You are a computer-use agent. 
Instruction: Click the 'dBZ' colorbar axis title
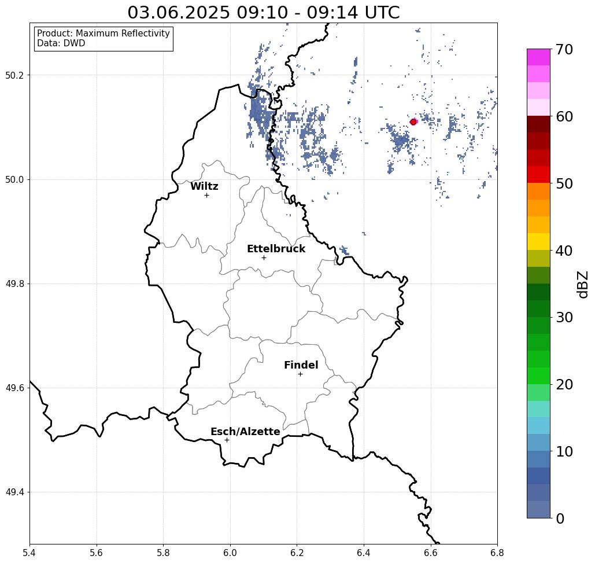(x=582, y=284)
